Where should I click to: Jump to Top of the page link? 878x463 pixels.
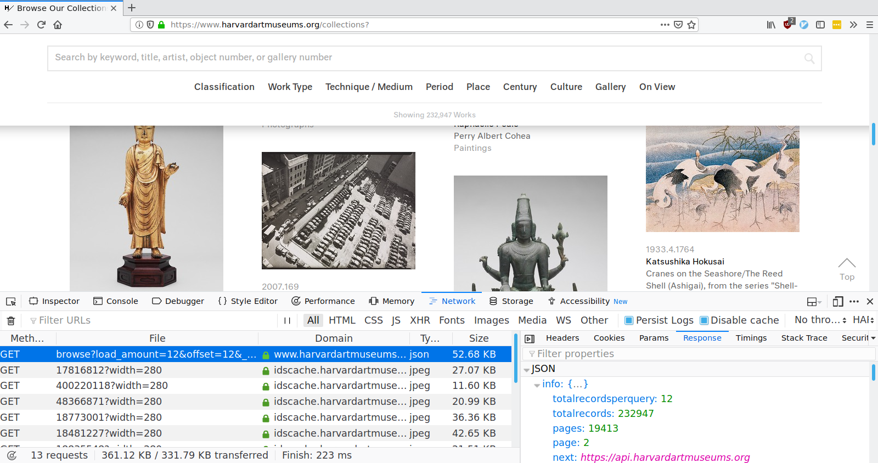[x=847, y=269]
